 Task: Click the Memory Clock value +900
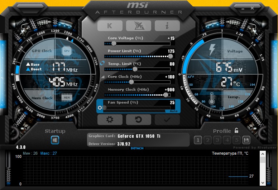tap(170, 90)
